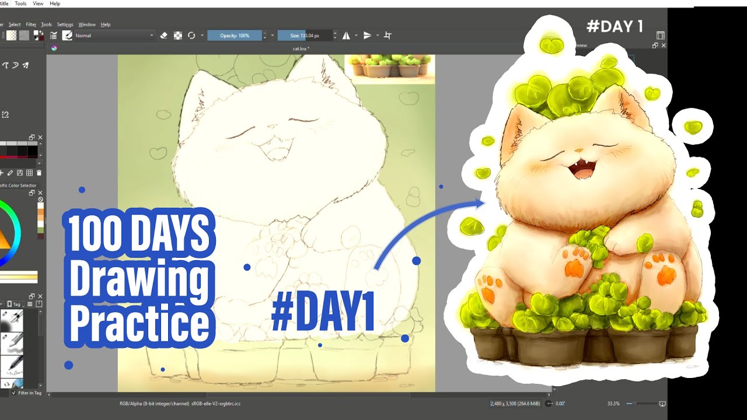Click the 2,480 x 3,508 image size readout
747x420 pixels.
tap(516, 404)
